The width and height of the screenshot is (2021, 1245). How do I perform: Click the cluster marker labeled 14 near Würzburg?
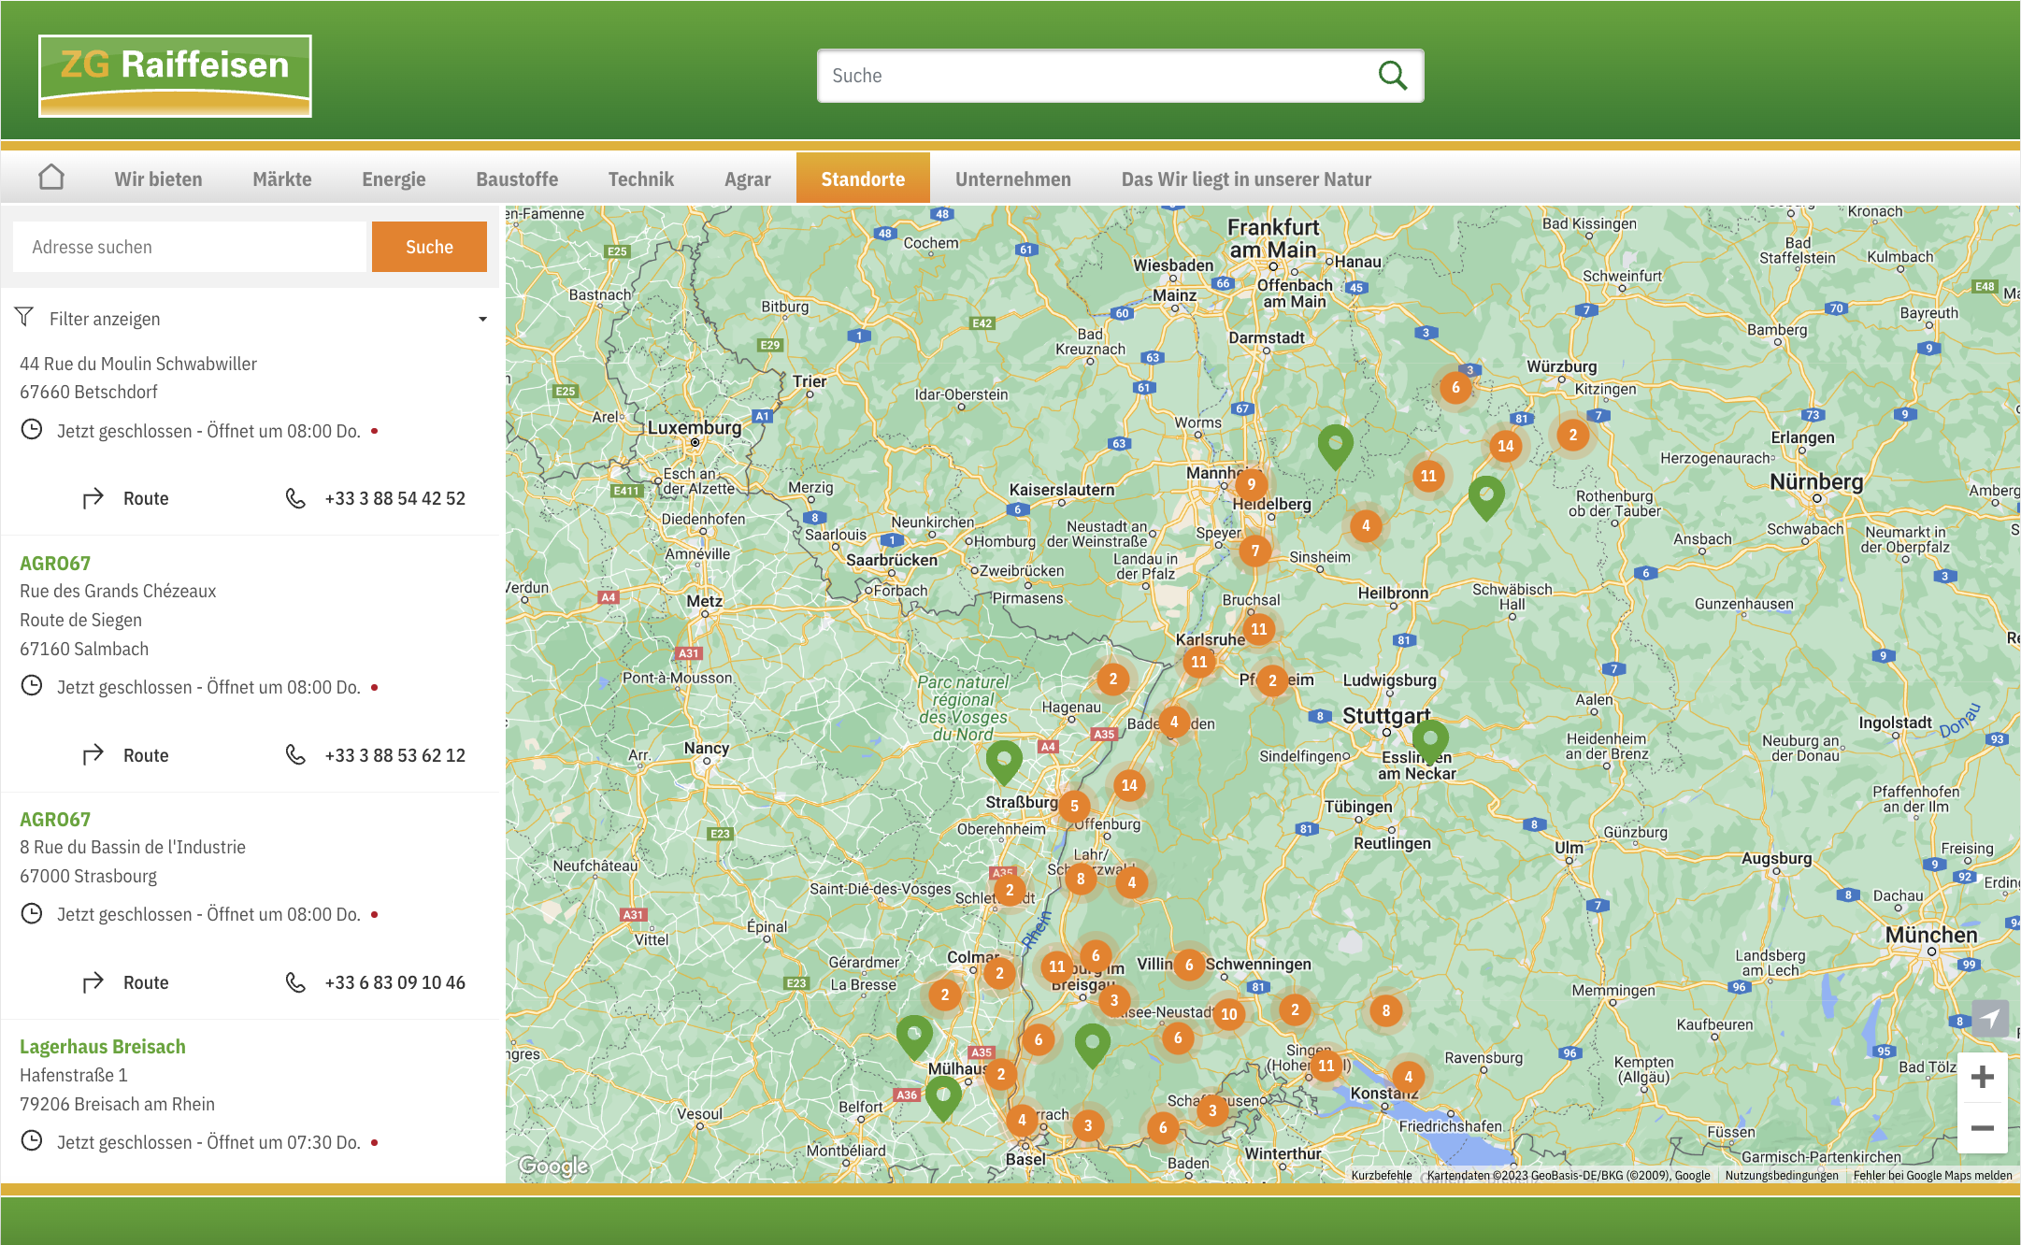(1506, 446)
